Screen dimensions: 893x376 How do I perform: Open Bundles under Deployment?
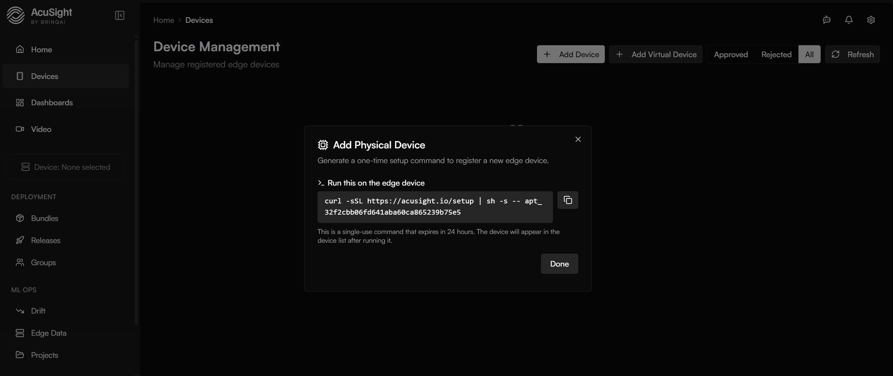(x=65, y=218)
